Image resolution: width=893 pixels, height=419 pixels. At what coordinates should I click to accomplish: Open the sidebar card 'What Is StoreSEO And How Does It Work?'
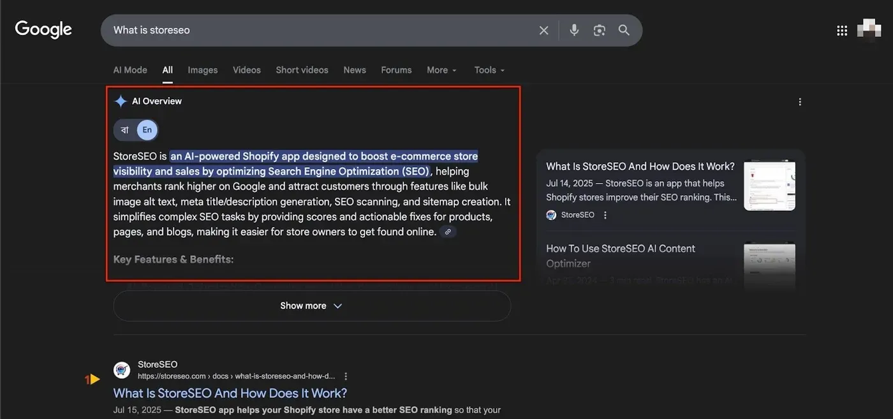tap(640, 166)
